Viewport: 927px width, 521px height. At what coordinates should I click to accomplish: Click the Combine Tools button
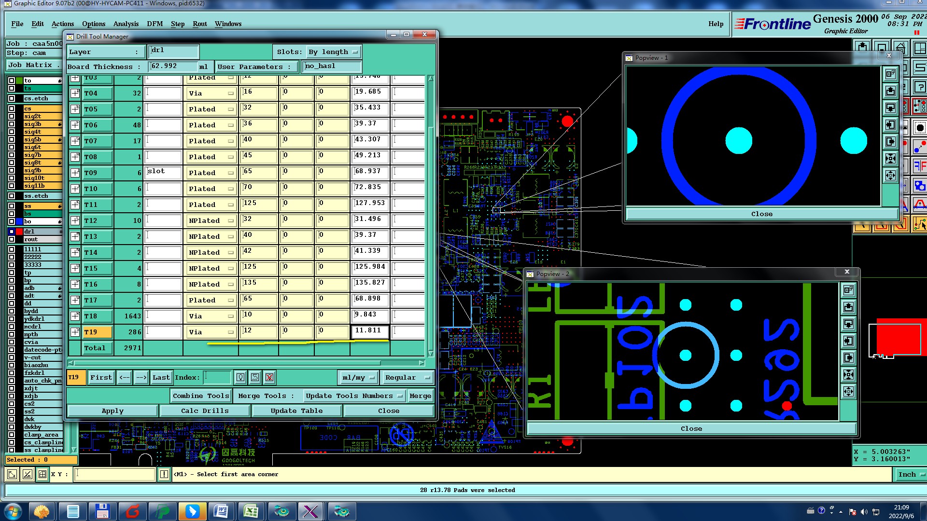[201, 396]
